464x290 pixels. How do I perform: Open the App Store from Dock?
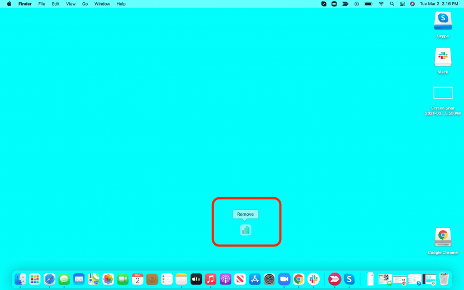pyautogui.click(x=255, y=279)
